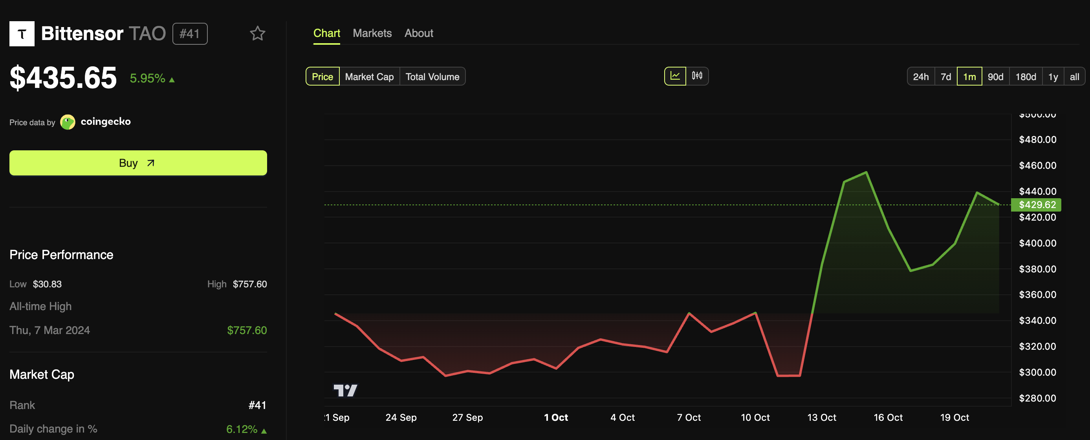Switch to the Chart tab
This screenshot has height=440, width=1090.
[326, 33]
